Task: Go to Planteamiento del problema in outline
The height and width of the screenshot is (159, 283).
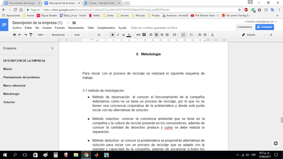Action: 22,77
